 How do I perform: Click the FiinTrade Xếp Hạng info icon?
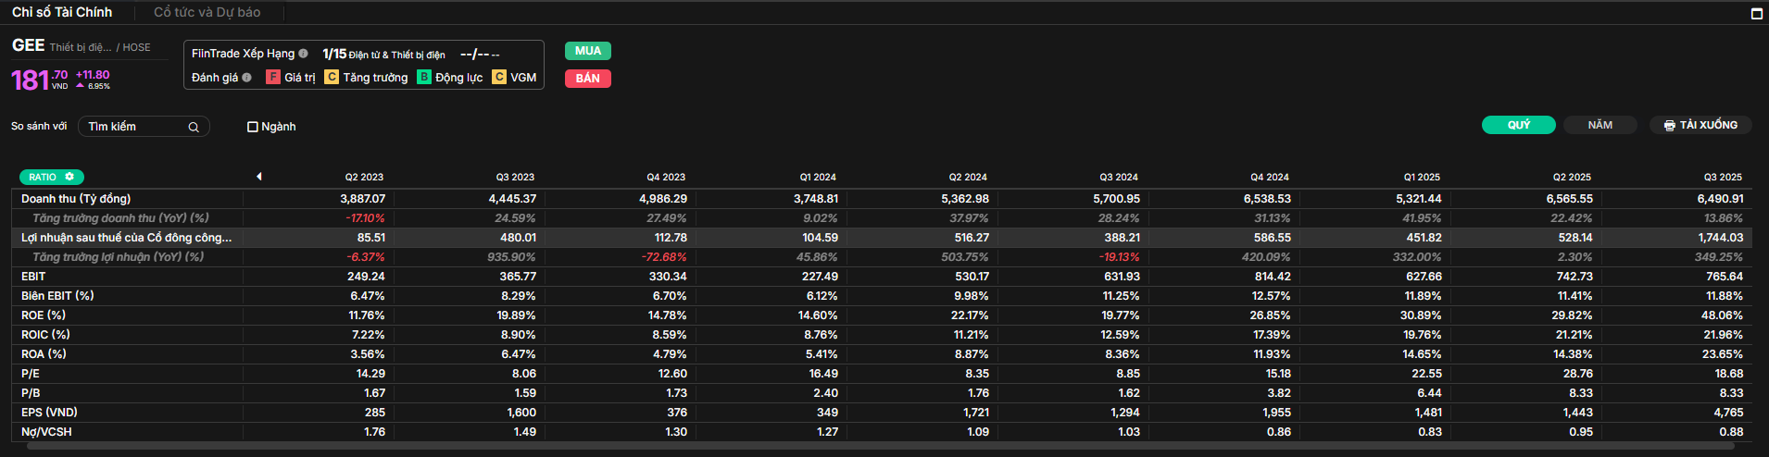(x=303, y=54)
